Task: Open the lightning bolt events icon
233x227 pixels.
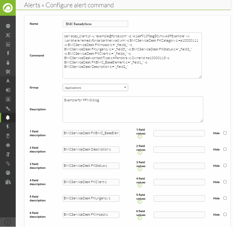Action: (8, 53)
